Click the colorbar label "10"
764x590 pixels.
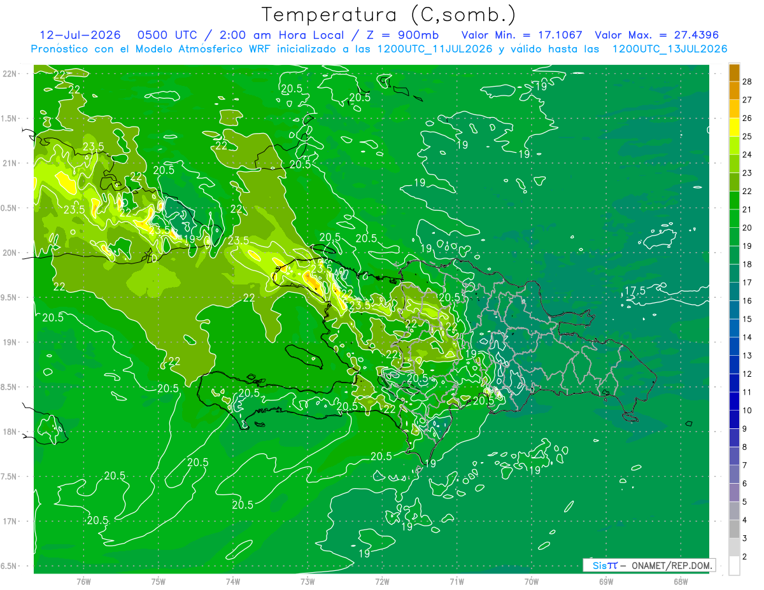coord(748,411)
